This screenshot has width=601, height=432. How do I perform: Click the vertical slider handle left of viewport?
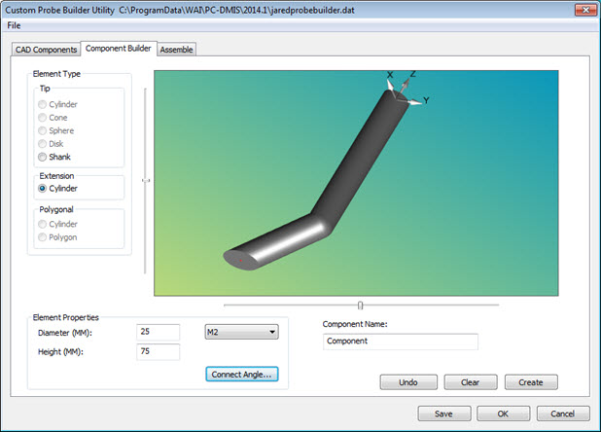pyautogui.click(x=145, y=180)
